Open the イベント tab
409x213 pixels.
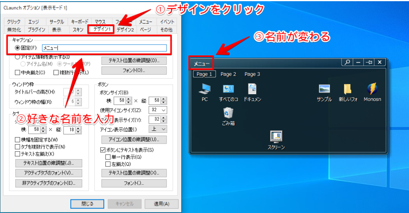click(167, 22)
